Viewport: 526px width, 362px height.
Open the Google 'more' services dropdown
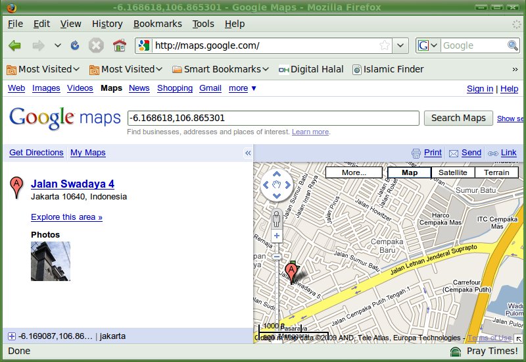242,88
